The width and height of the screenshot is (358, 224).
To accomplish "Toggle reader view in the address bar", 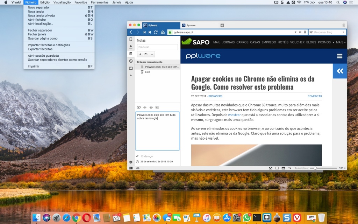I will [300, 32].
